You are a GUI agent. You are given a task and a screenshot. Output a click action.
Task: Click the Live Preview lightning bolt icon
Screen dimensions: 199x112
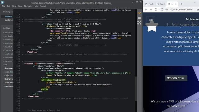(139, 13)
